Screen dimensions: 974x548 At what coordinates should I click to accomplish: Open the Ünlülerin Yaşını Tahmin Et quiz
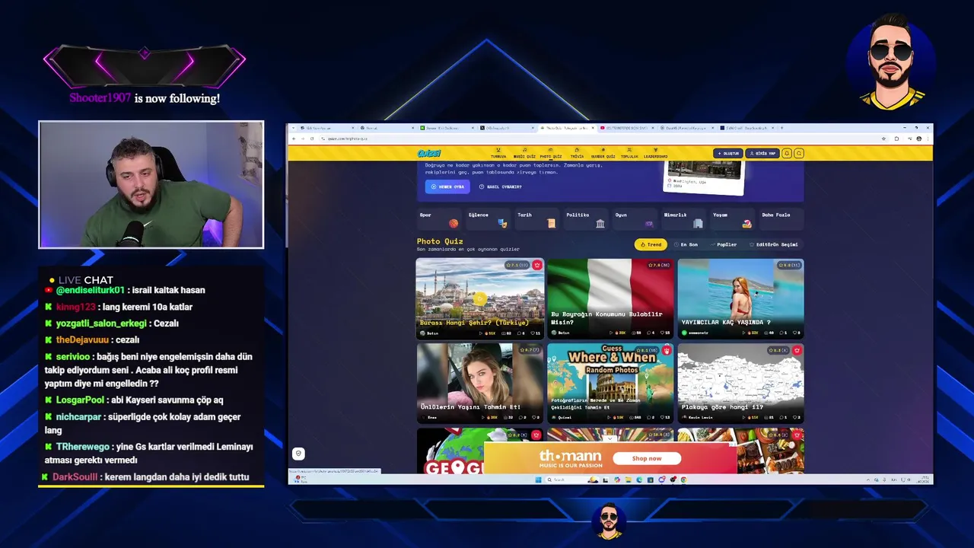coord(479,383)
